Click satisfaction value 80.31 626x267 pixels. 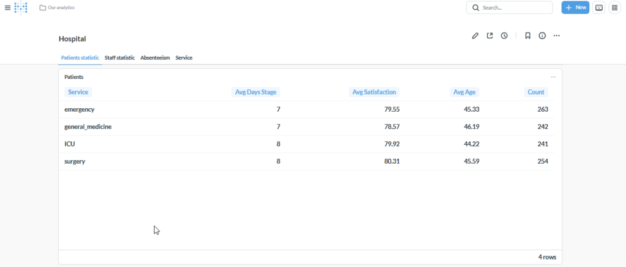click(392, 162)
